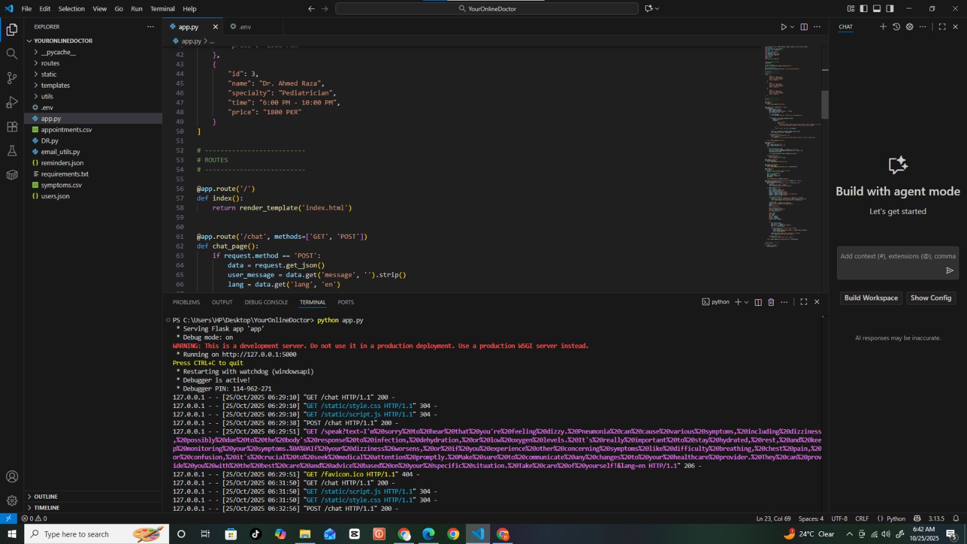Image resolution: width=967 pixels, height=544 pixels.
Task: Open the Selection menu
Action: point(71,8)
